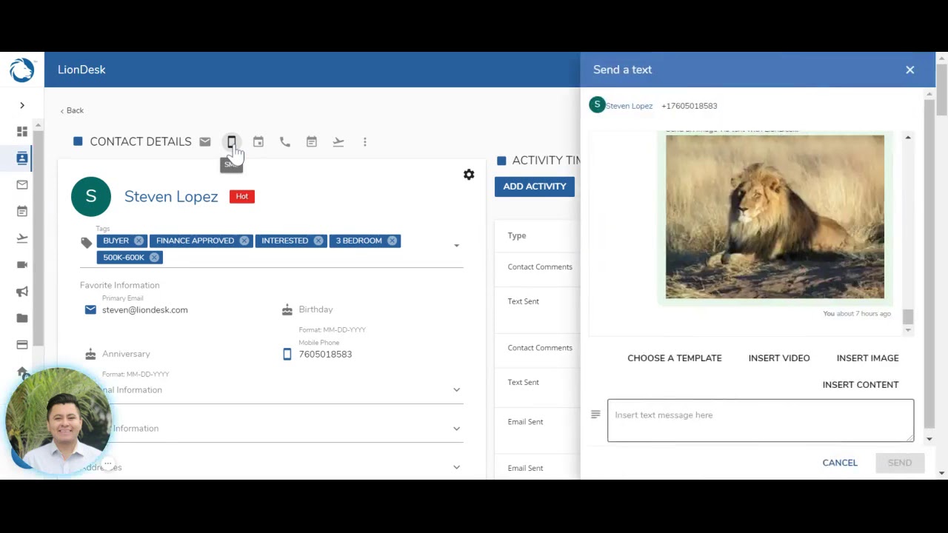Click INSERT CONTENT
This screenshot has height=533, width=948.
click(x=861, y=385)
